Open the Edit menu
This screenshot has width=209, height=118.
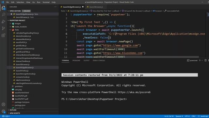[x=13, y=2]
